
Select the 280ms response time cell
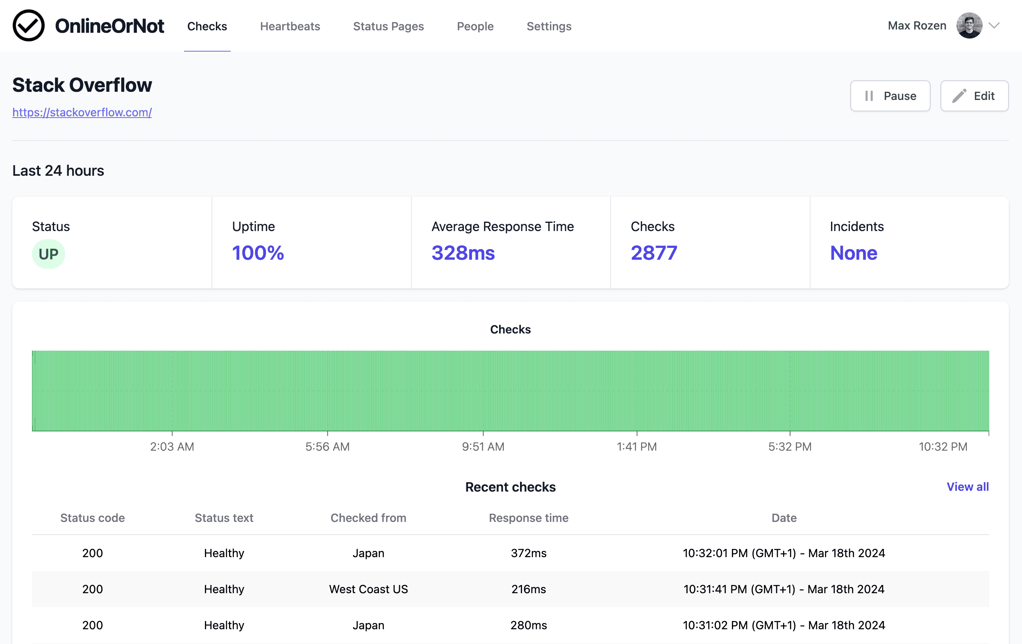[528, 625]
